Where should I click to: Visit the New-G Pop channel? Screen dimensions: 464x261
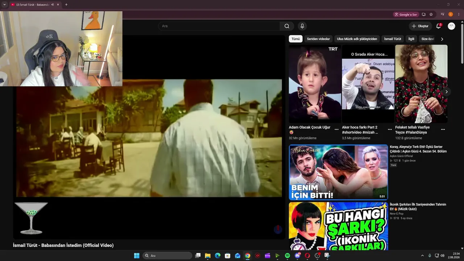pos(397,214)
